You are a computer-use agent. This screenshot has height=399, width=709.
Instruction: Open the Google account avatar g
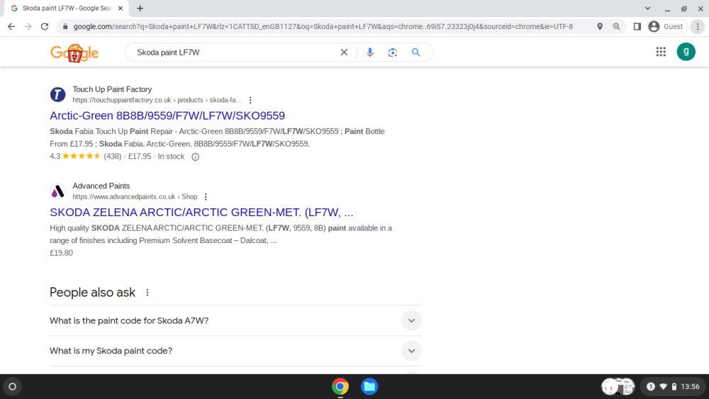coord(686,52)
